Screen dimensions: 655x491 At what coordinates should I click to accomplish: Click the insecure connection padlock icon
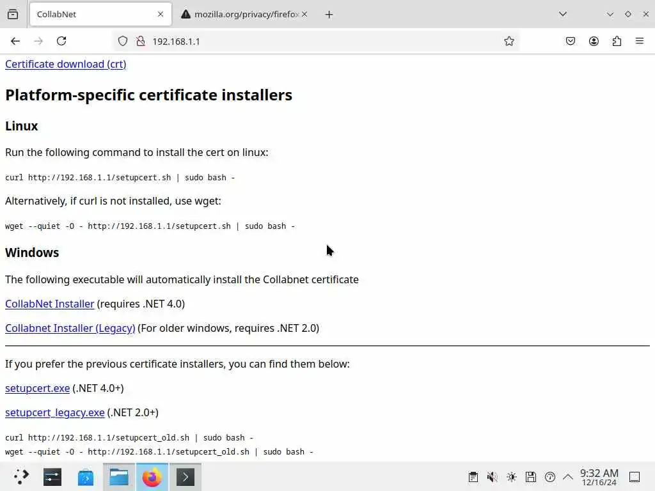(141, 41)
